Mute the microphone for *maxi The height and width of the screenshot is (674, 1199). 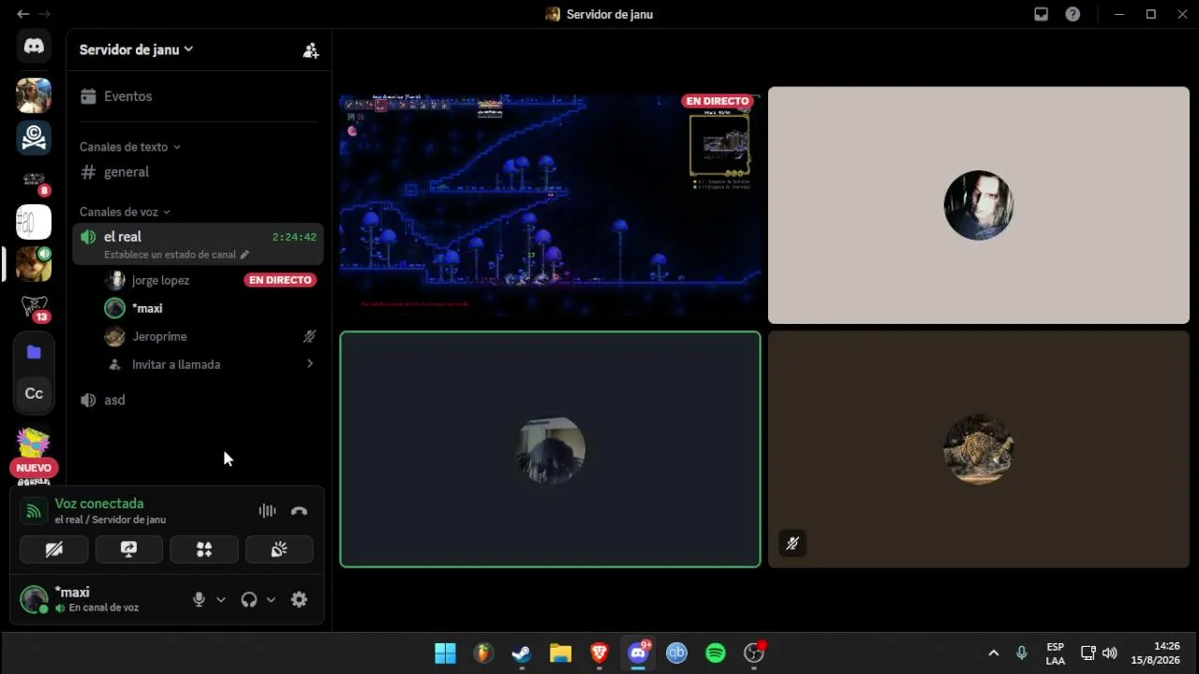[199, 600]
